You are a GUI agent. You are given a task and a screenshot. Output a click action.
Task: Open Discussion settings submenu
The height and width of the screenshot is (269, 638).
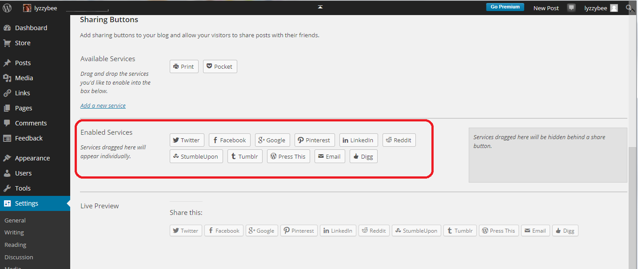pyautogui.click(x=19, y=257)
